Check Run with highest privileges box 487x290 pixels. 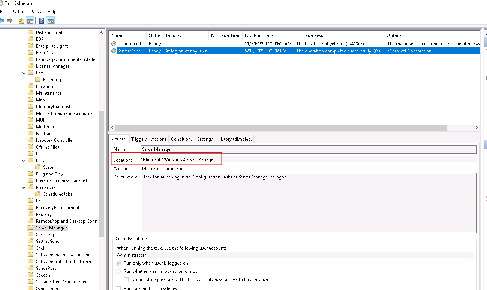pyautogui.click(x=118, y=288)
